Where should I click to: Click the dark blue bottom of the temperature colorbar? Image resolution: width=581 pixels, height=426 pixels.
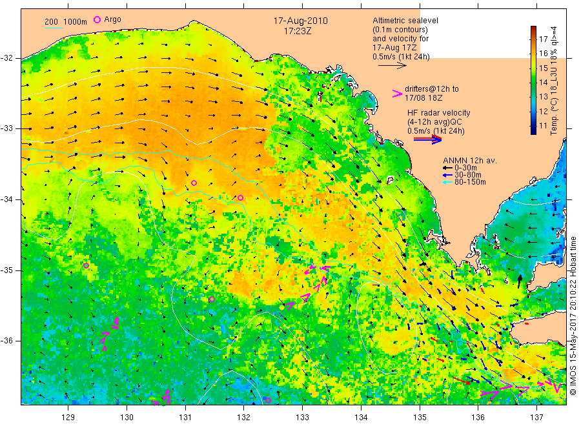coord(534,130)
